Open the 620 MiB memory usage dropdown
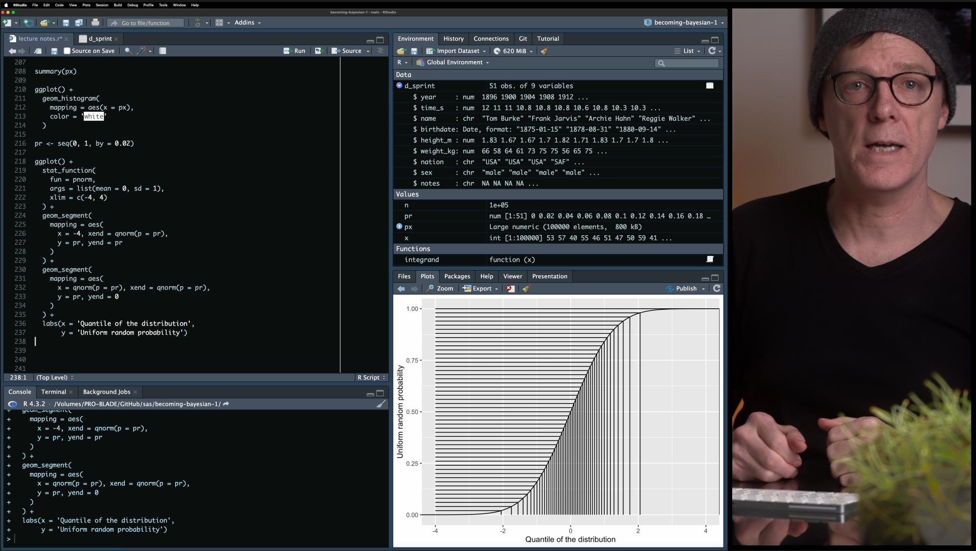Screen dimensions: 976x551 513,51
